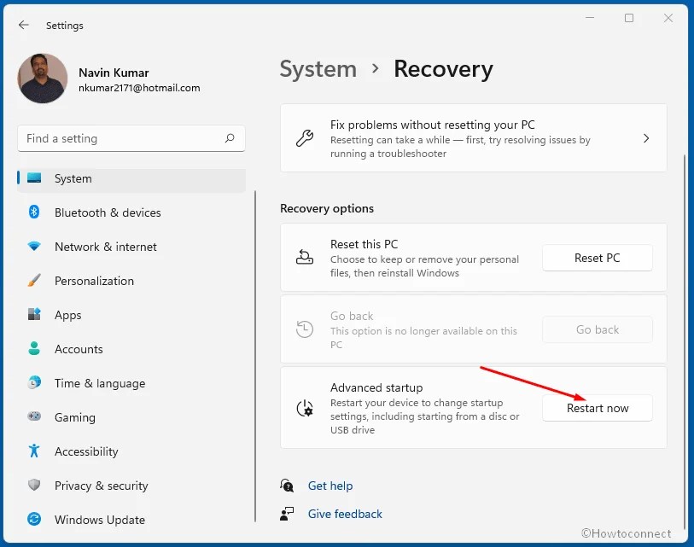Open the Apps sidebar icon
694x547 pixels.
34,315
